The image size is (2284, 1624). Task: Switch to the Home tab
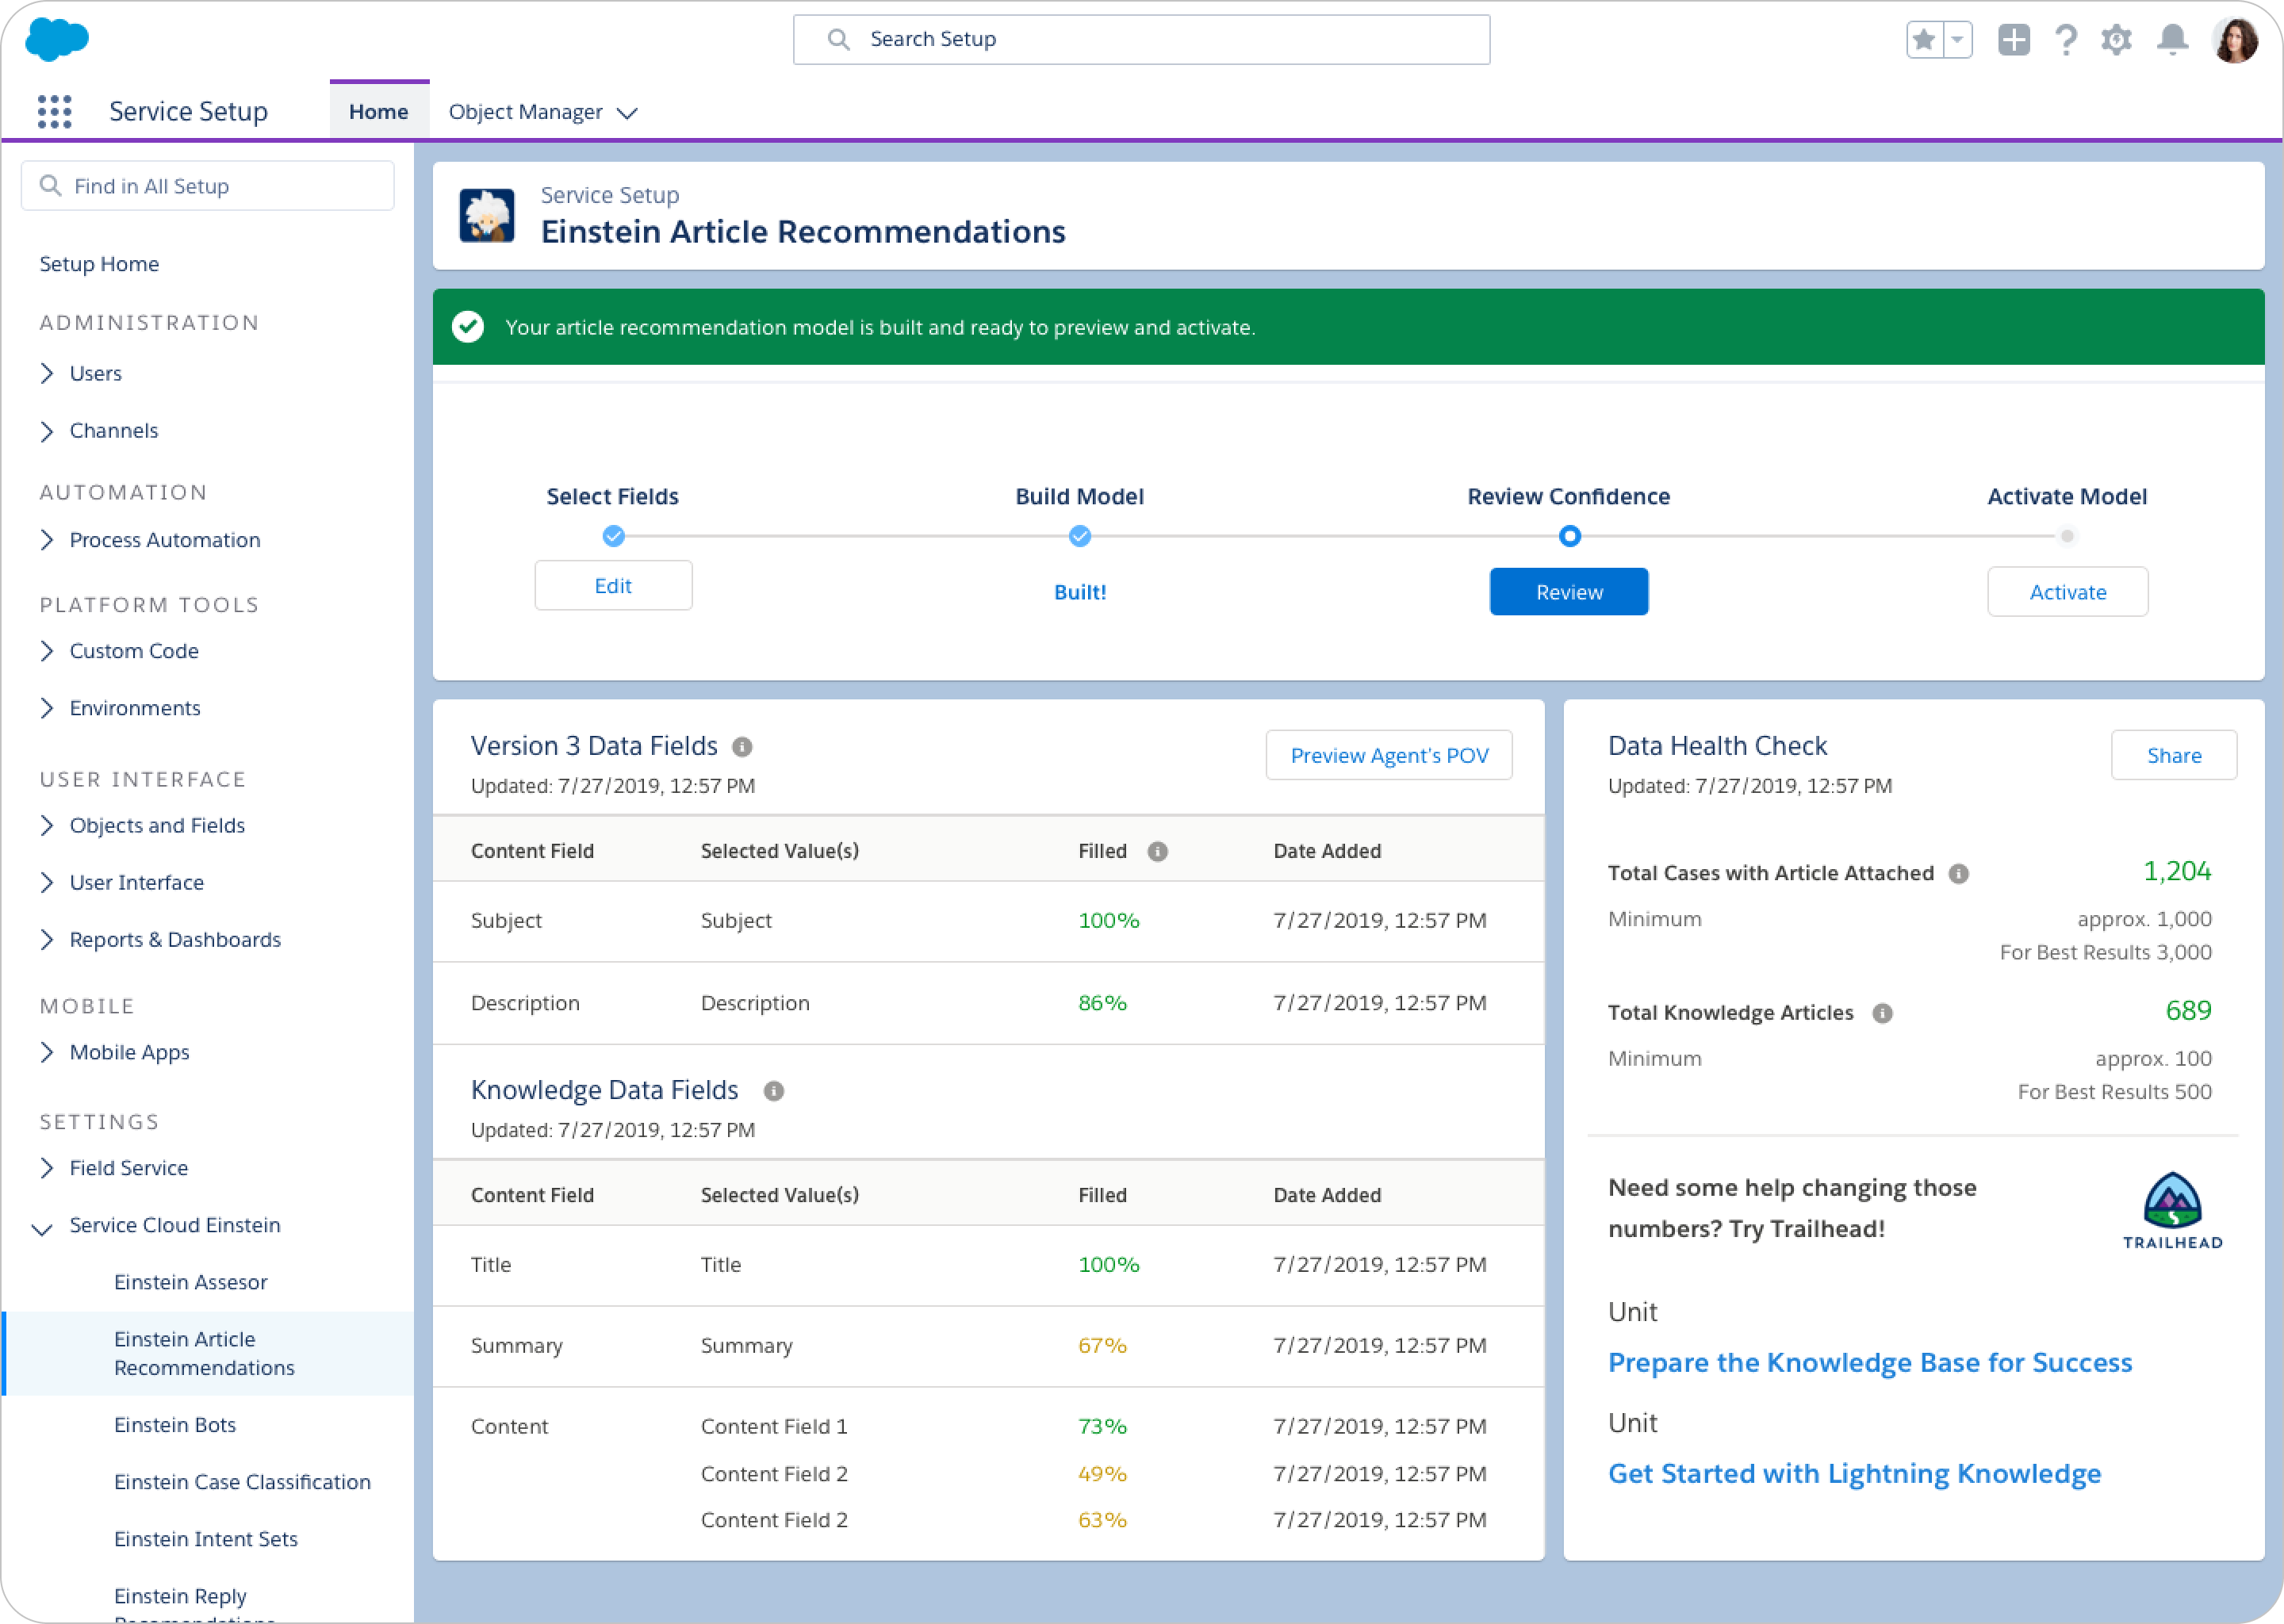[x=379, y=112]
